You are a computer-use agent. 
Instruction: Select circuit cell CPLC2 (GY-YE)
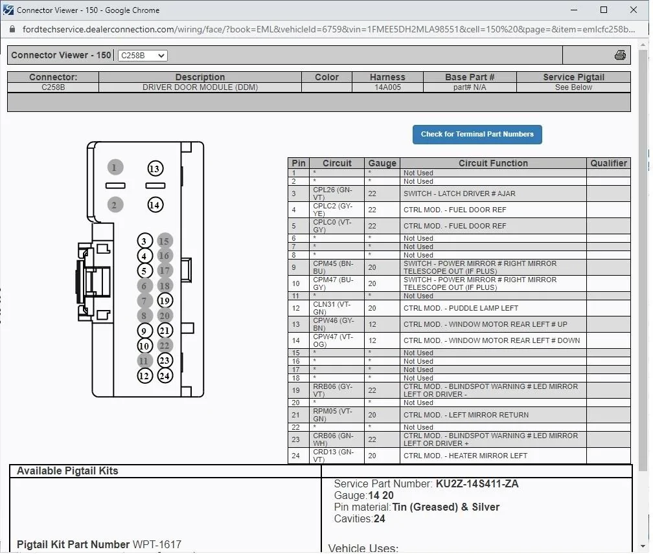tap(337, 210)
